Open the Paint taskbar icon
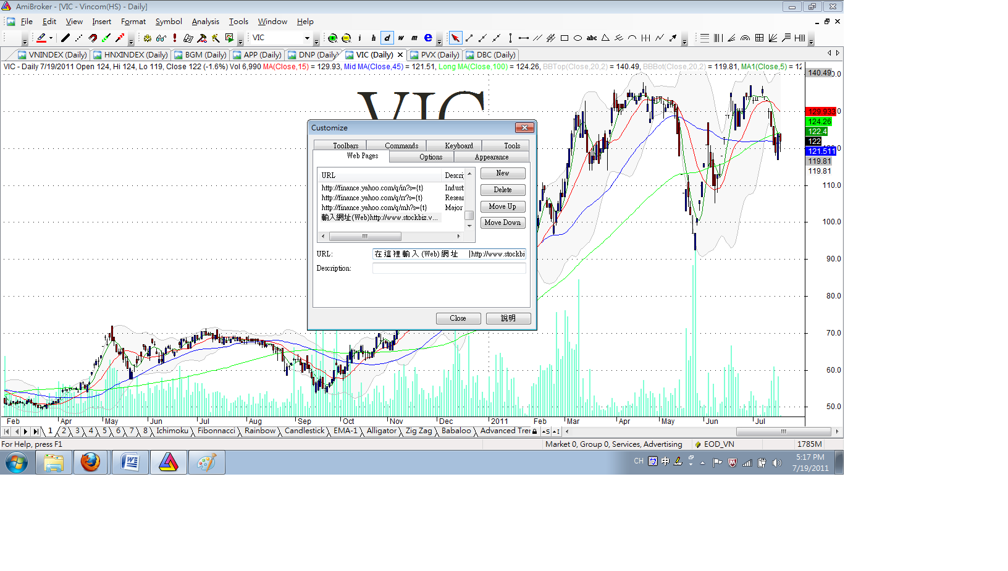Image resolution: width=1008 pixels, height=571 pixels. [207, 462]
